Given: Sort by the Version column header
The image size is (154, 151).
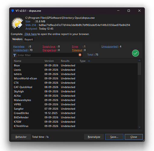Looking at the screenshot, I should (52, 61).
